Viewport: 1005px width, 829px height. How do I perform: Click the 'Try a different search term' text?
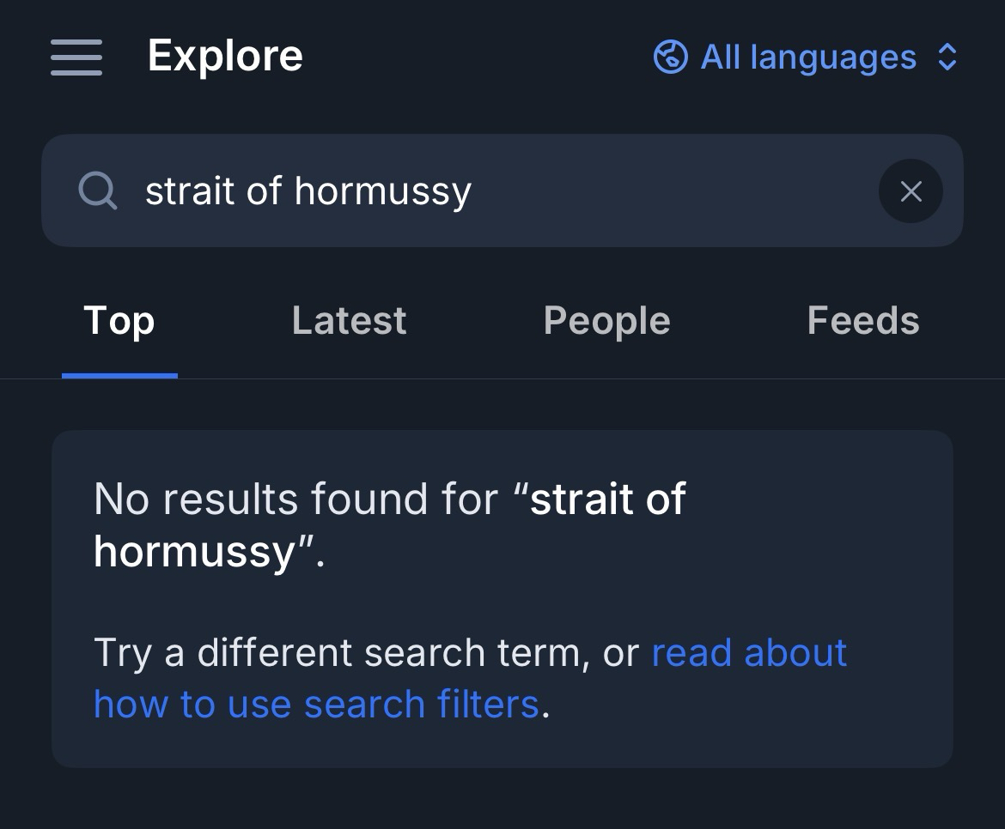335,653
